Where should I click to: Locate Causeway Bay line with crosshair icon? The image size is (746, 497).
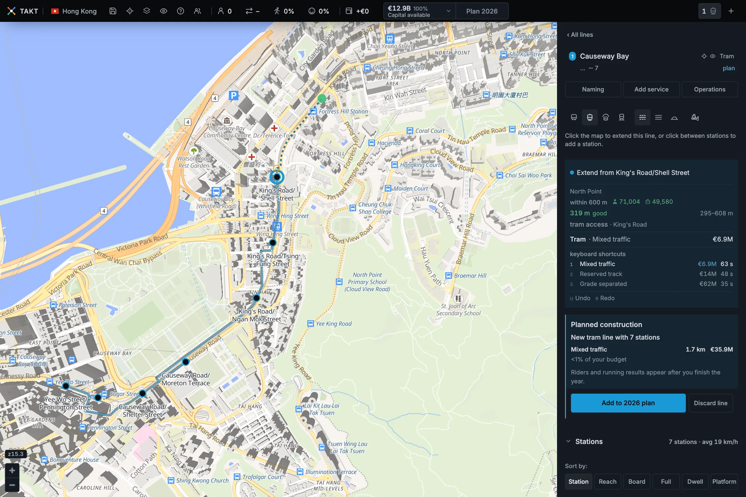click(x=704, y=56)
